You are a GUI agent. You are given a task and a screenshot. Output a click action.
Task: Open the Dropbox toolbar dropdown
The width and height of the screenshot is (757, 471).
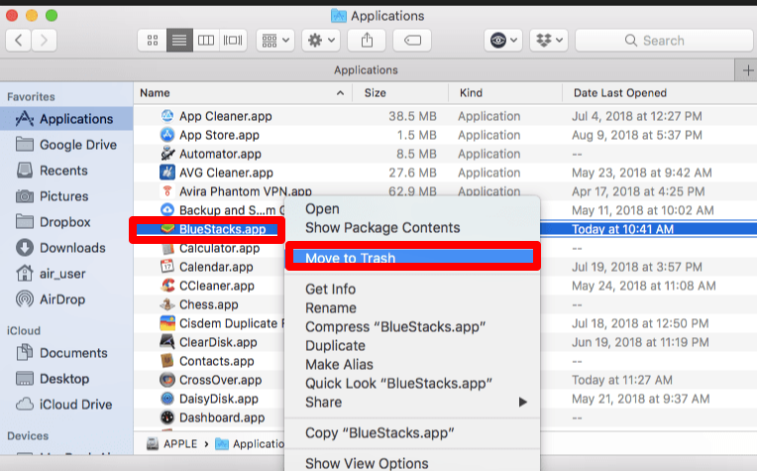(x=549, y=40)
